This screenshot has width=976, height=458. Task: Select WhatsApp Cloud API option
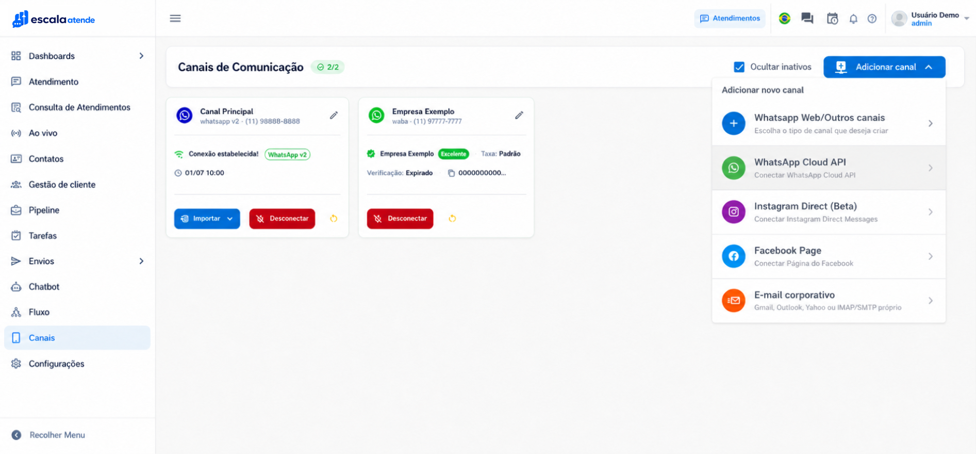click(x=829, y=168)
